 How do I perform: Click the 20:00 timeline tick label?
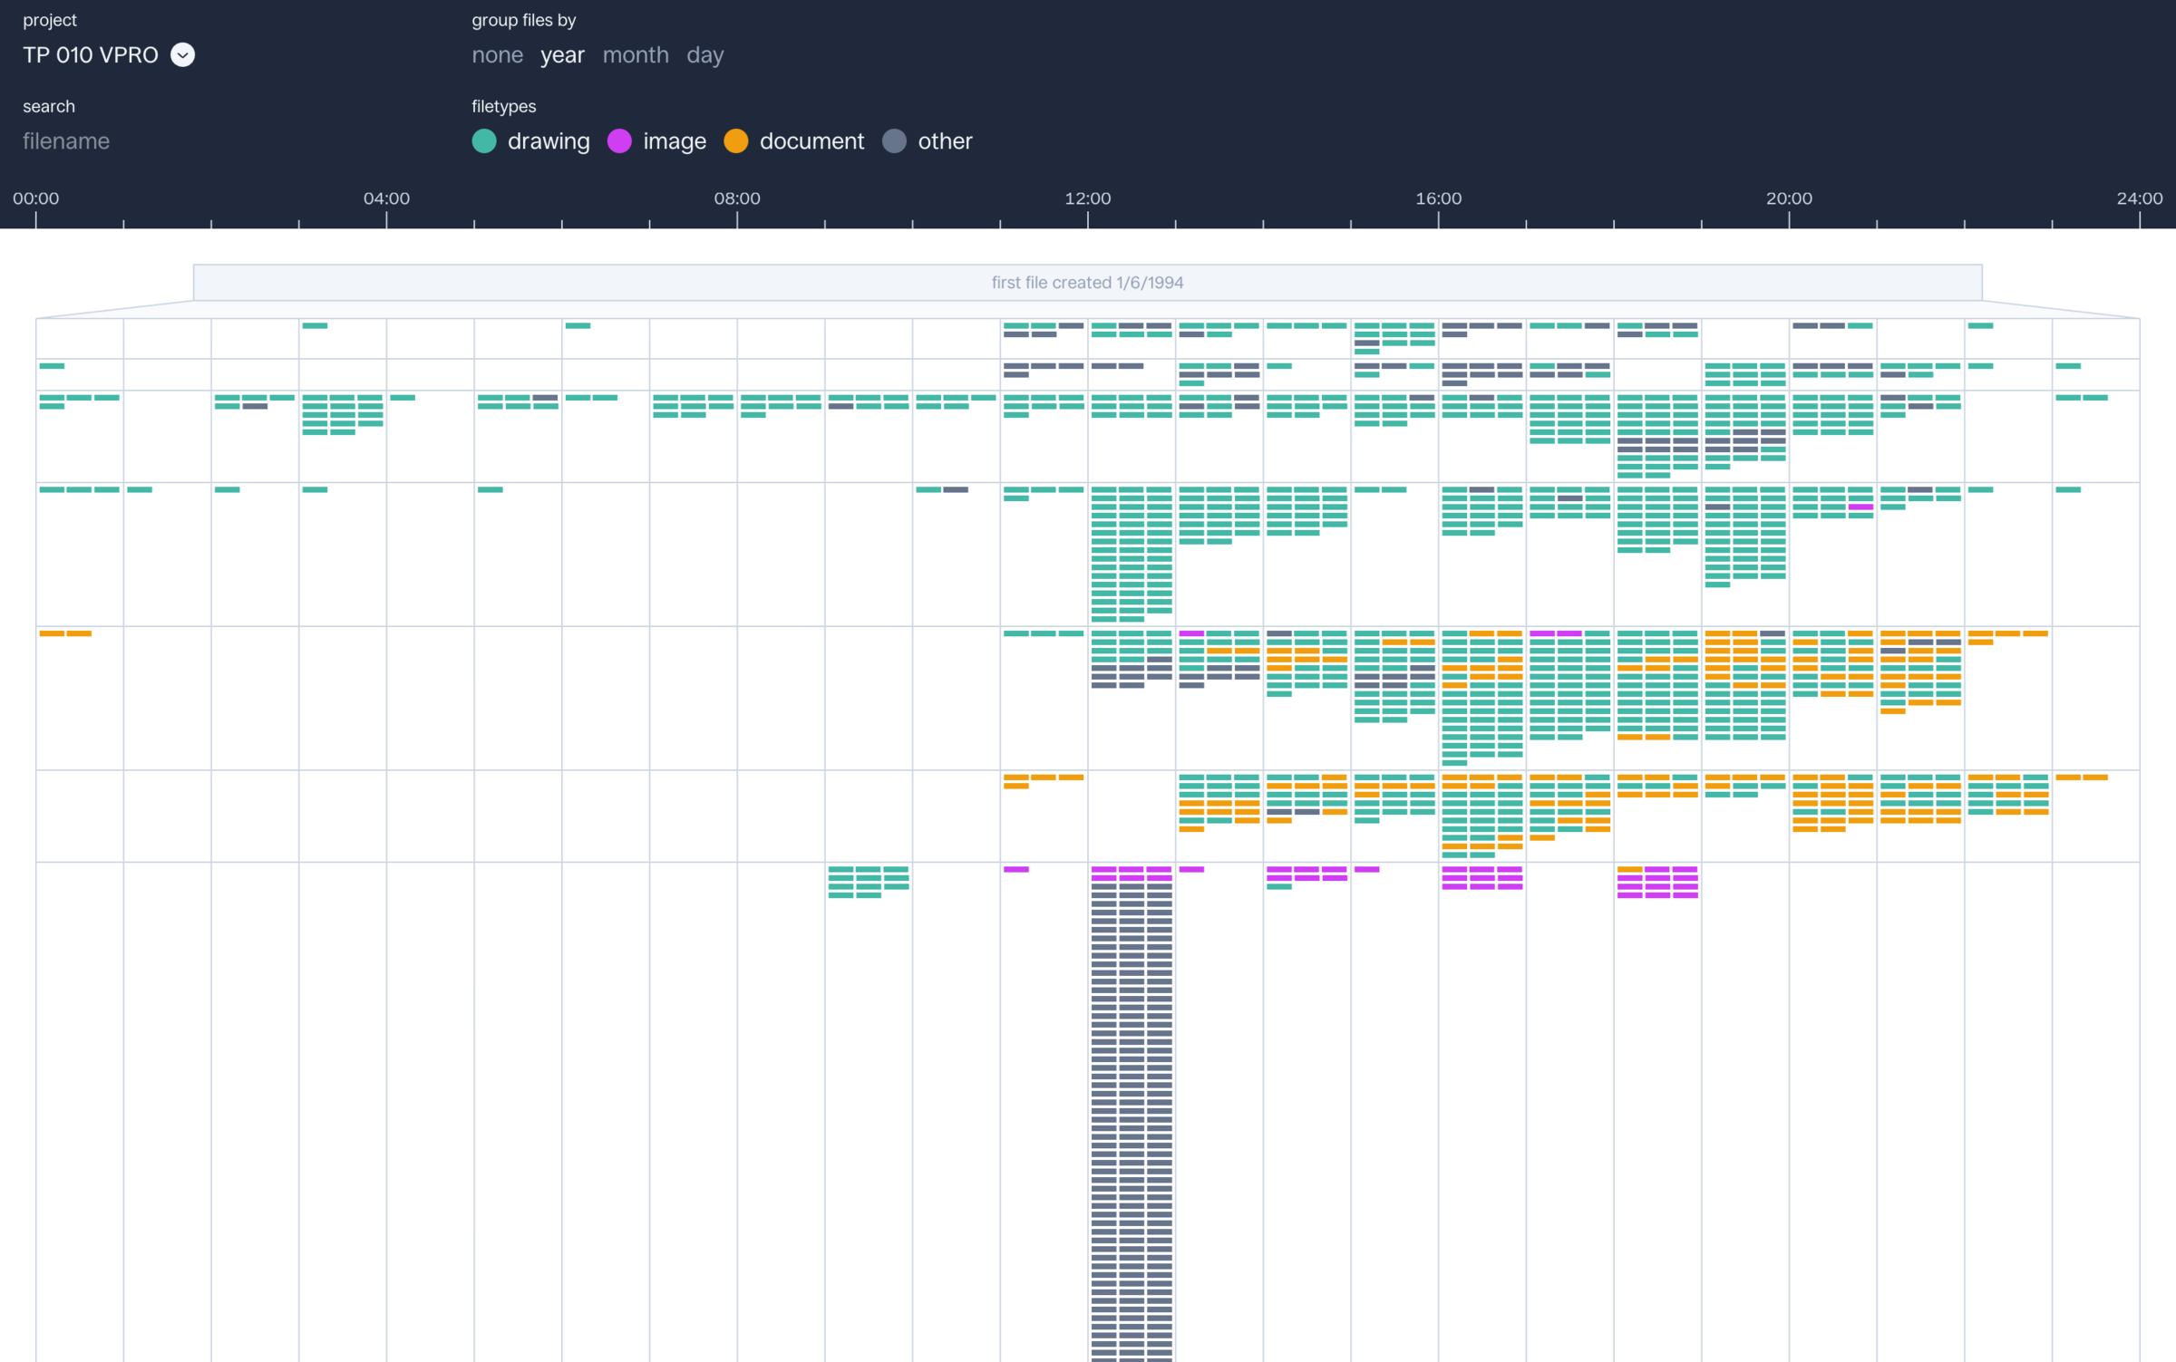pyautogui.click(x=1789, y=198)
